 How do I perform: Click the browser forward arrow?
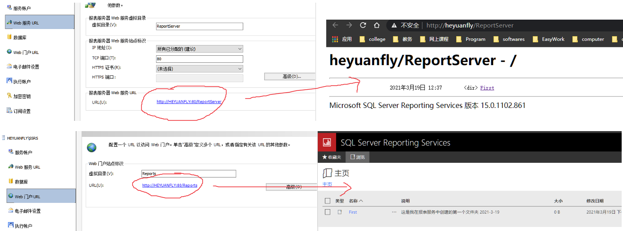click(x=349, y=25)
